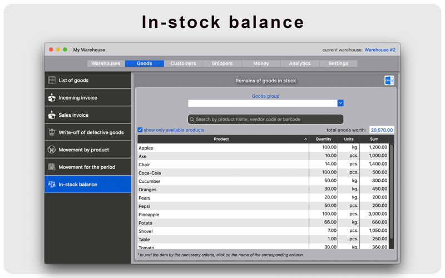Open the Settings tab

pyautogui.click(x=338, y=63)
